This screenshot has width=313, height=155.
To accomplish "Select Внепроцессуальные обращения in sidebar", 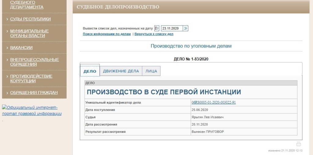I will [34, 62].
